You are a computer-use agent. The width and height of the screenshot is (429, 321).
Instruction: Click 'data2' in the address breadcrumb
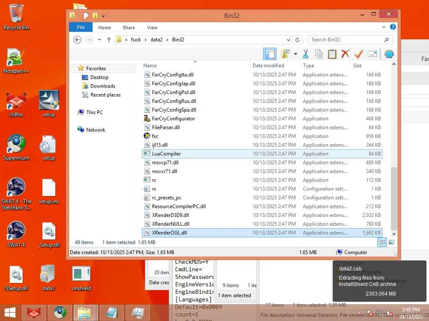coord(157,40)
